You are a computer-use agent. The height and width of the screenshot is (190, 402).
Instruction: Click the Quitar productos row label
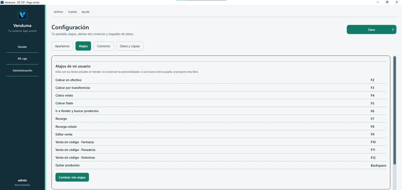point(68,165)
